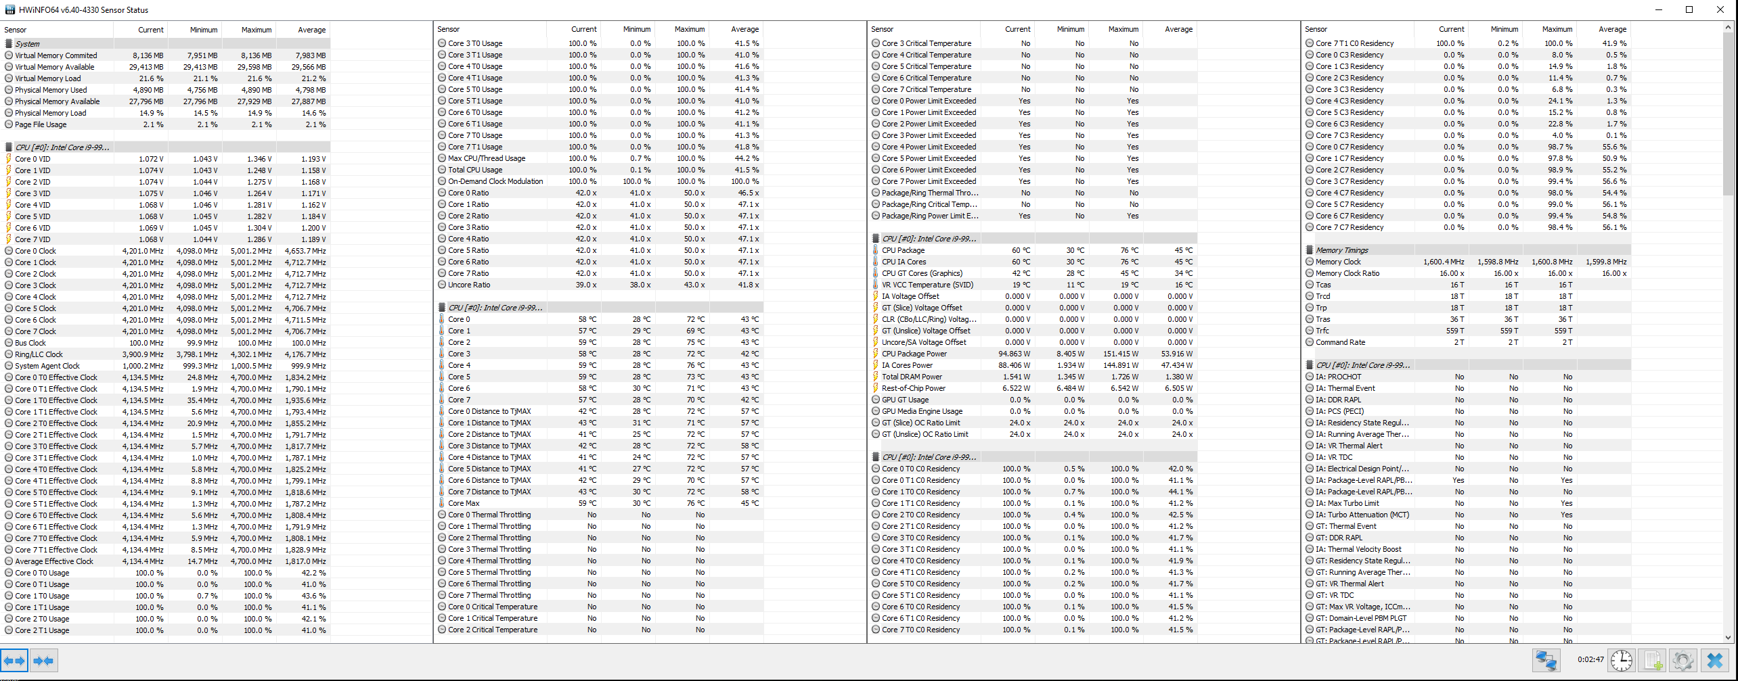Click the power icon beside CPU Package Power
Screen dimensions: 1738x681
pos(876,354)
